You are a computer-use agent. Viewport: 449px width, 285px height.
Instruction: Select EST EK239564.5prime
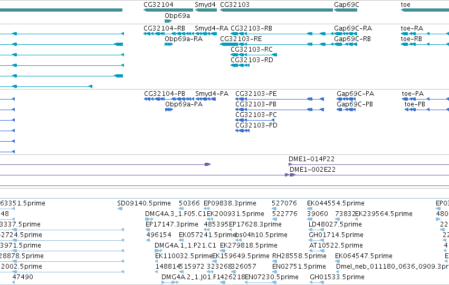point(384,214)
